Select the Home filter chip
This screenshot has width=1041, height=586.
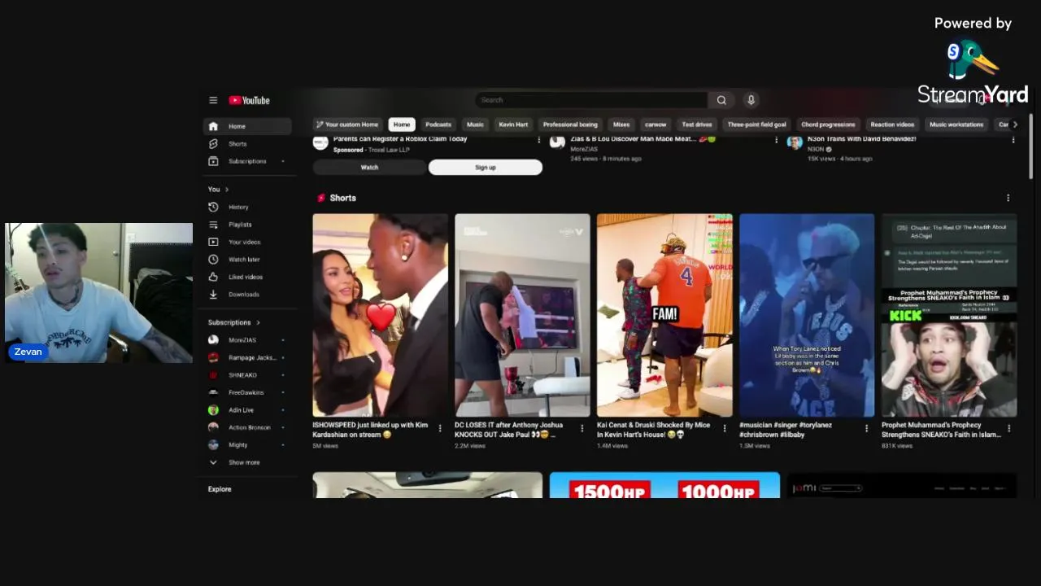click(x=402, y=125)
